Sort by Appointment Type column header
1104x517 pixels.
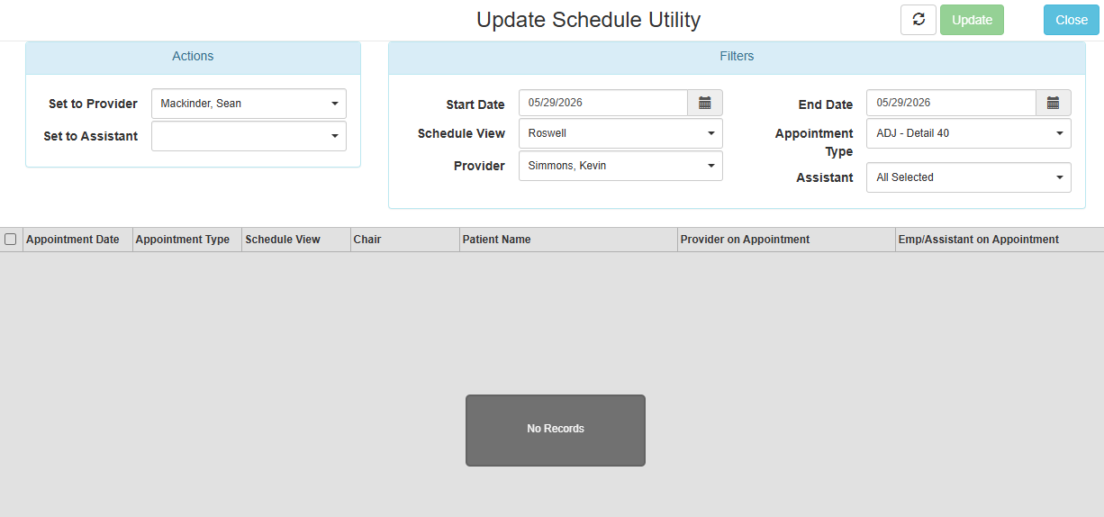[x=186, y=240]
